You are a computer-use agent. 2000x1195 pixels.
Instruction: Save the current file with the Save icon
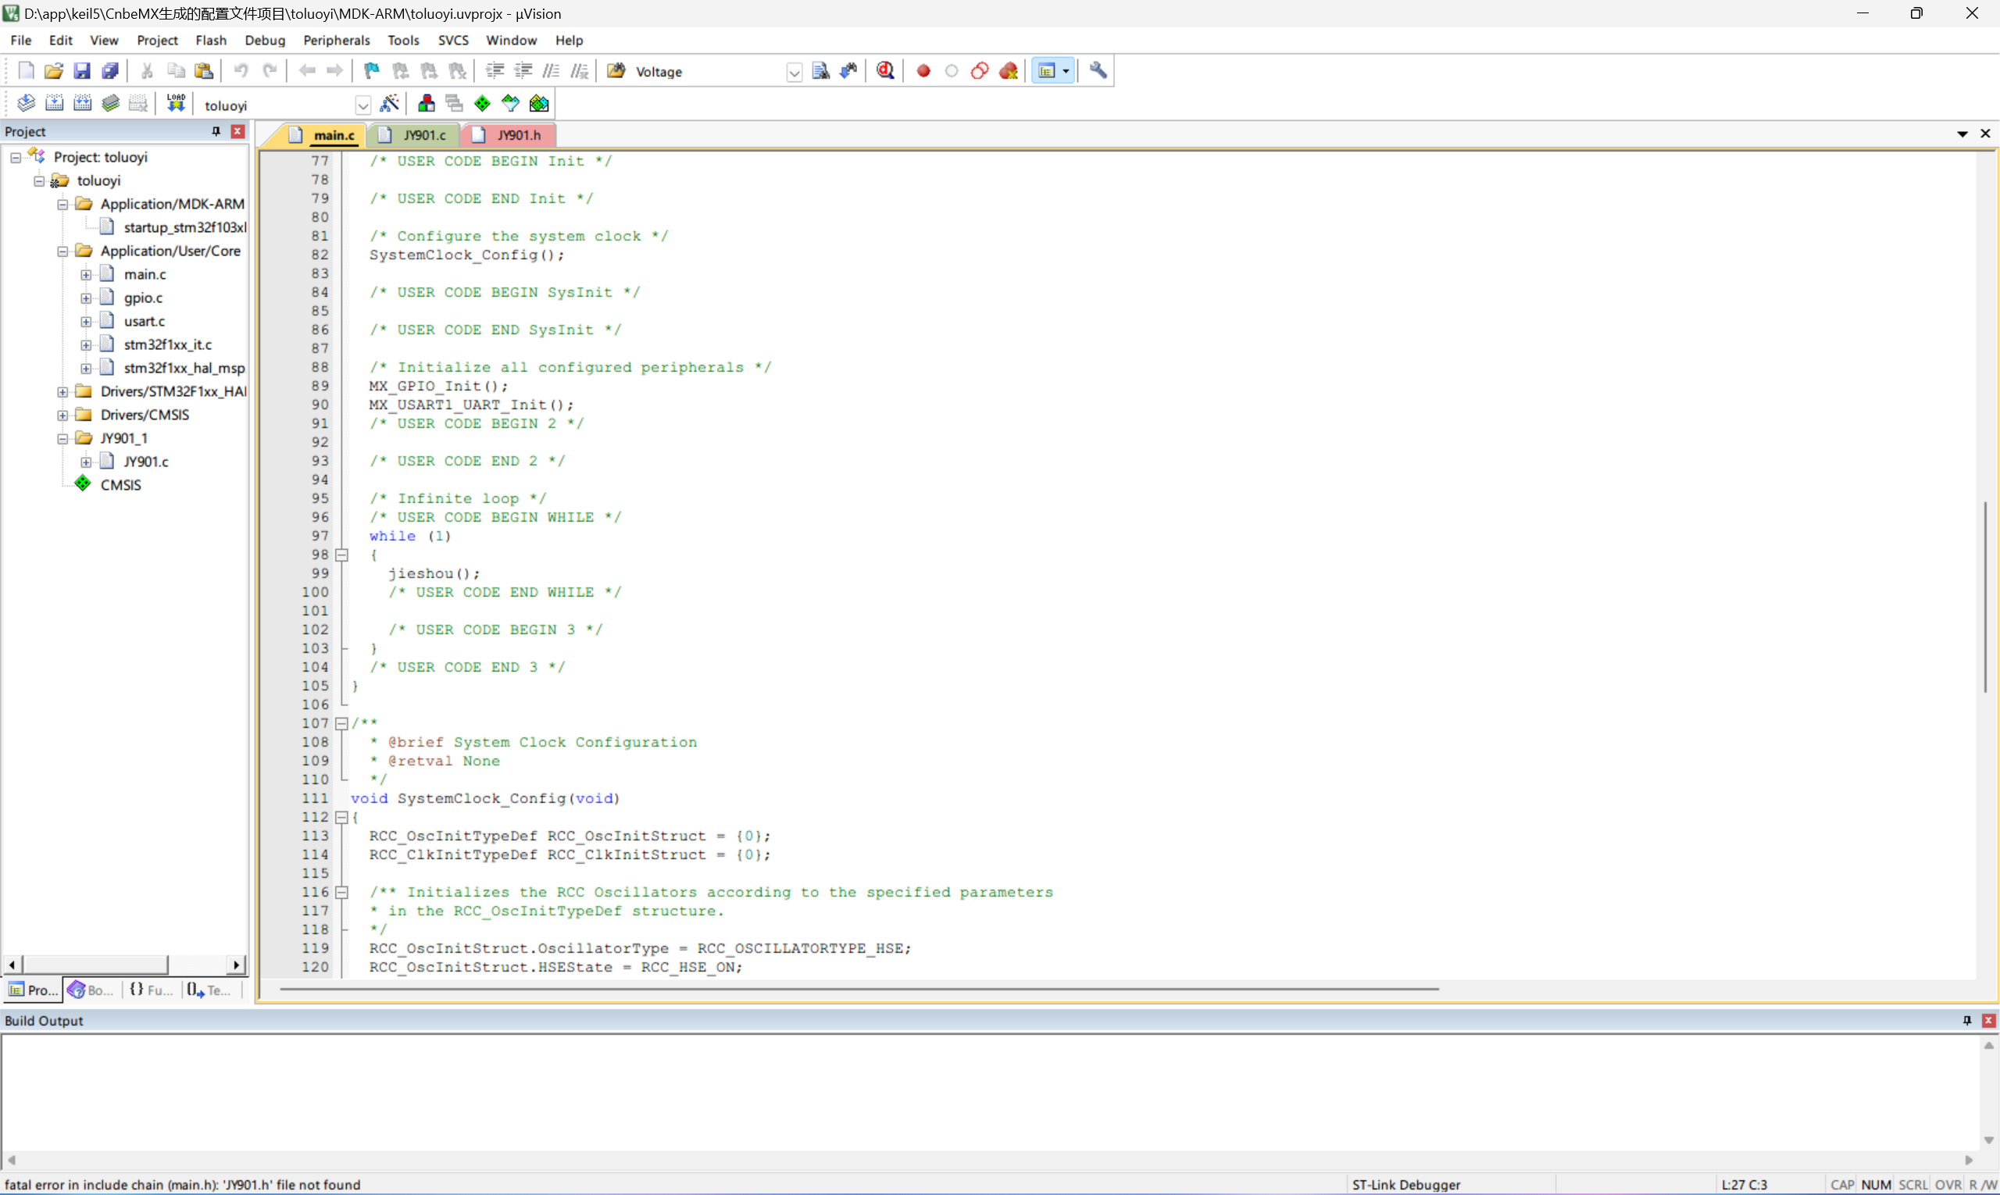(x=82, y=71)
